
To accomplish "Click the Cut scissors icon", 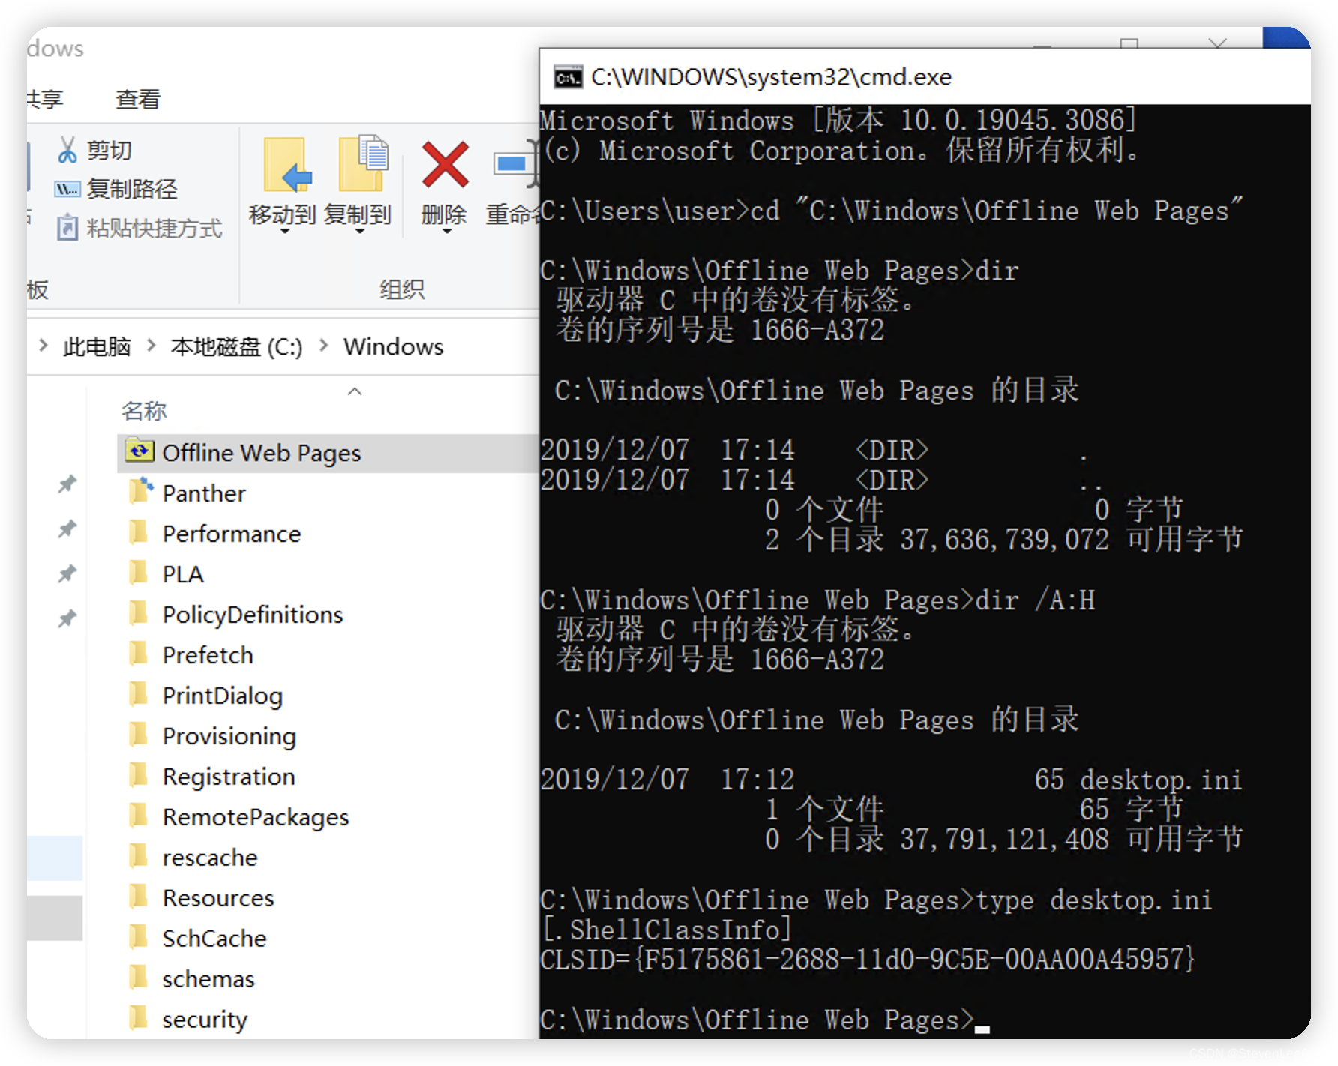I will coord(67,150).
